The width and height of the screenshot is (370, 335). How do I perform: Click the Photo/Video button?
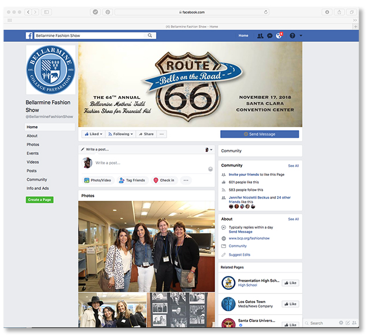pyautogui.click(x=98, y=180)
